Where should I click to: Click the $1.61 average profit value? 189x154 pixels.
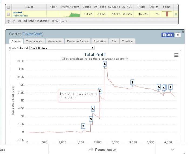(102, 14)
